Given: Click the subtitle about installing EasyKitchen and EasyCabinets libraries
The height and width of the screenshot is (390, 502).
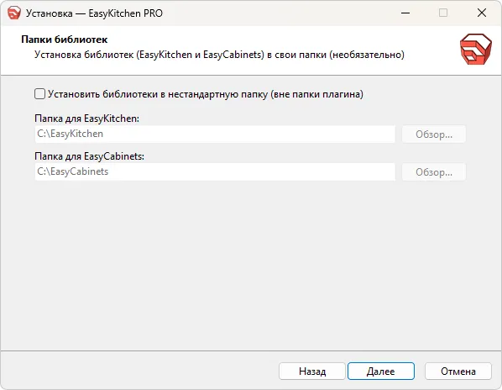Looking at the screenshot, I should [219, 55].
